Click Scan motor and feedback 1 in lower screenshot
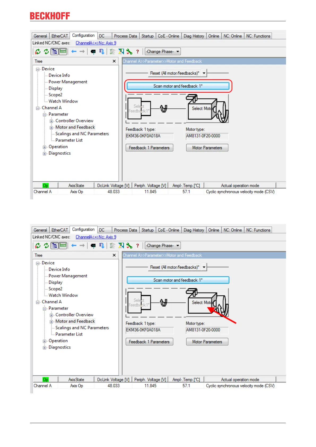Screen dimensions: 316x447 pyautogui.click(x=178, y=280)
